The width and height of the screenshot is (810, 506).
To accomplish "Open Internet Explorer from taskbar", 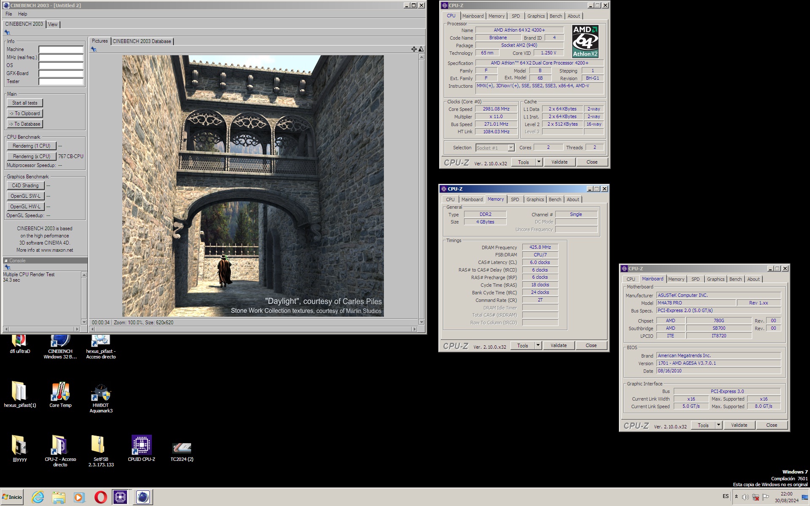I will (x=38, y=497).
